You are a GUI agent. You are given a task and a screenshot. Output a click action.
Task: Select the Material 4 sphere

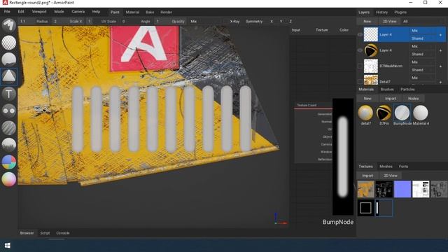420,113
